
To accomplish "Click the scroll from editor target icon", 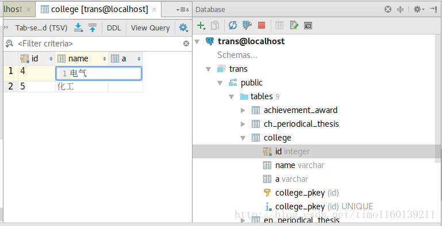I will pos(388,9).
